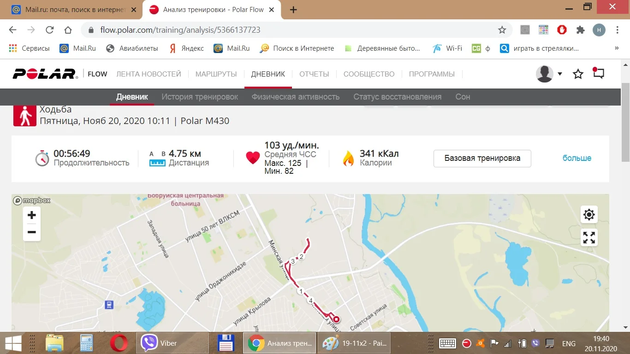Open the Авиабилеты bookmark
This screenshot has height=354, width=630.
tap(132, 48)
